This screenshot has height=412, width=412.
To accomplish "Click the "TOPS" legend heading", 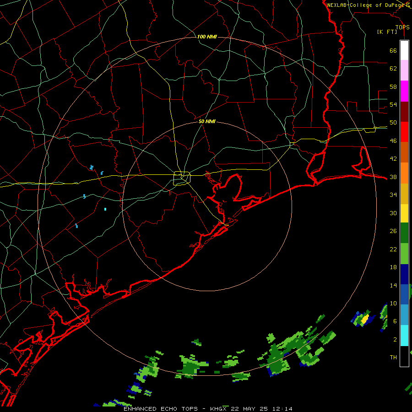I will coord(402,27).
